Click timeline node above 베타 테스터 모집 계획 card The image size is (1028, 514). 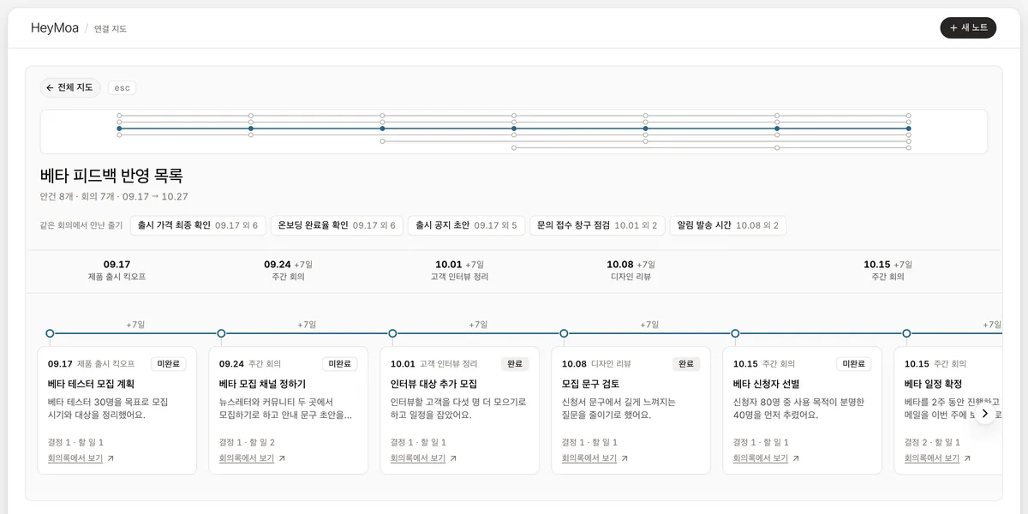tap(50, 333)
